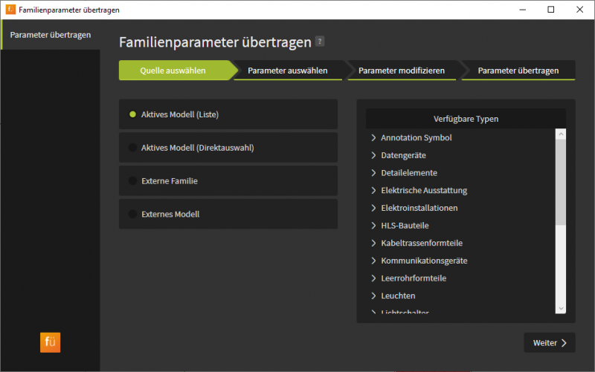Click the Verfügbare Typen column header

tap(466, 119)
